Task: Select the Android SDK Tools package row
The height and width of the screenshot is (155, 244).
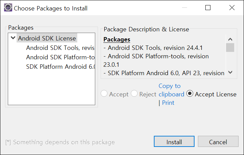Action: [60, 48]
